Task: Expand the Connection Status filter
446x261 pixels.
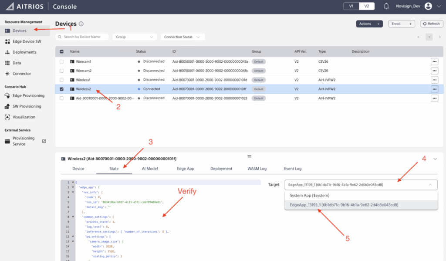Action: 182,37
